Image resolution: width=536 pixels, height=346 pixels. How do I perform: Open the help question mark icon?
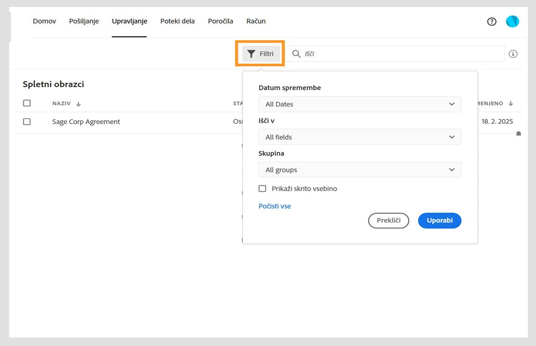coord(492,21)
